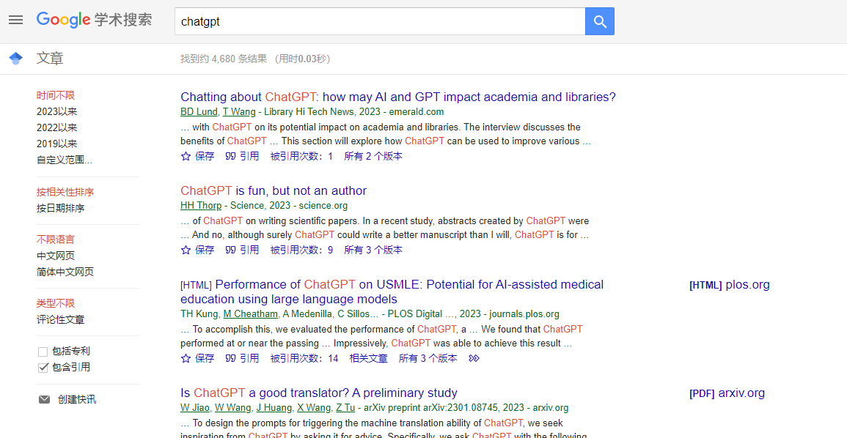This screenshot has height=438, width=847.
Task: Filter results to 2023以来
Action: [x=57, y=111]
